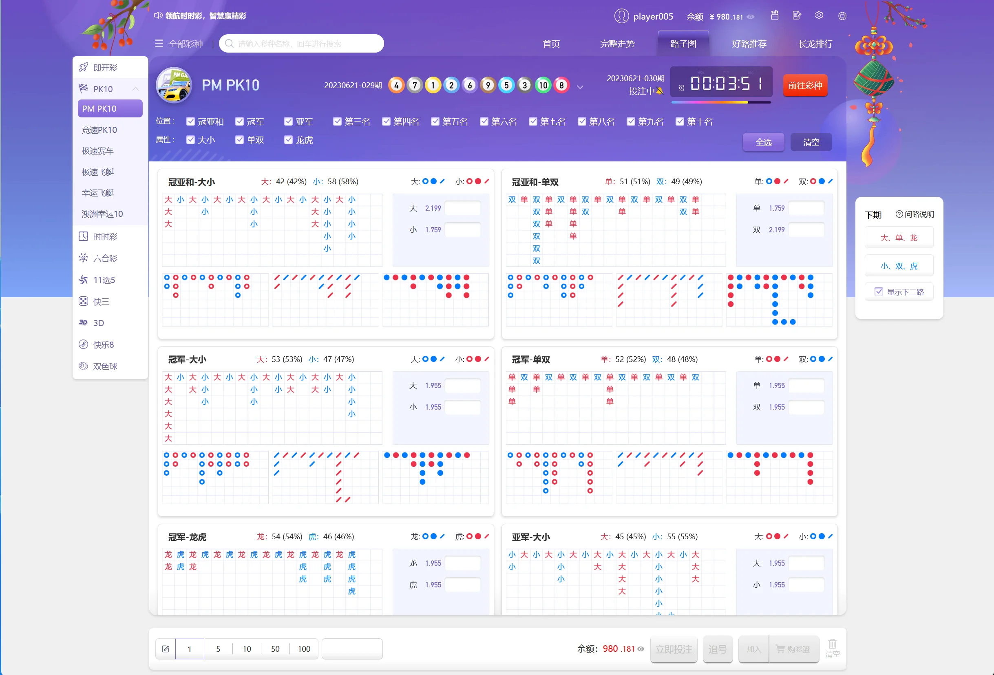Toggle the 显示下三路 checkbox
Viewport: 994px width, 675px height.
click(879, 292)
